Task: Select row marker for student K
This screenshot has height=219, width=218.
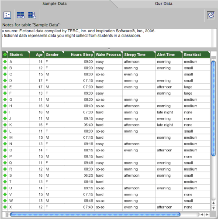Action: pos(5,125)
